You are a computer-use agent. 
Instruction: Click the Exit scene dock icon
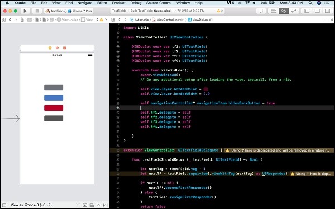coord(64,48)
